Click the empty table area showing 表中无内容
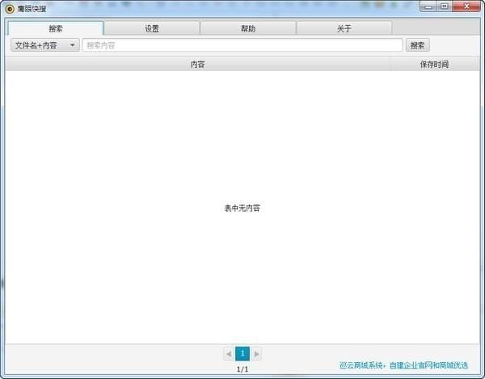 click(x=242, y=208)
